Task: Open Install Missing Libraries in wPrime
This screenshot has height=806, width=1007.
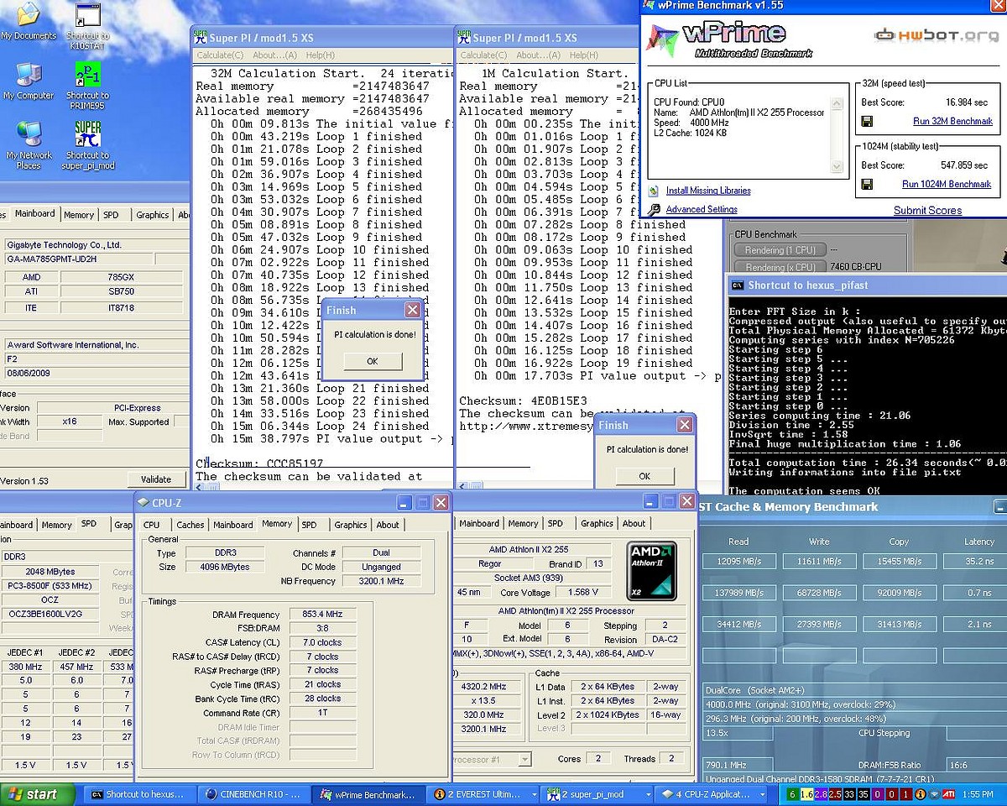Action: click(x=707, y=191)
